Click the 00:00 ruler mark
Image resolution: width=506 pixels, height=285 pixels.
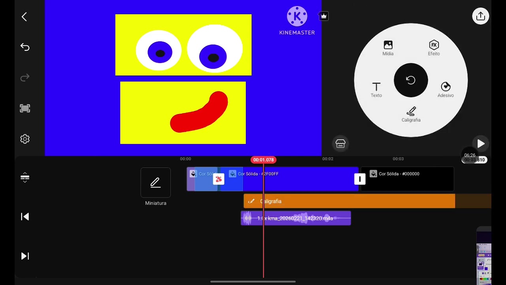[185, 159]
